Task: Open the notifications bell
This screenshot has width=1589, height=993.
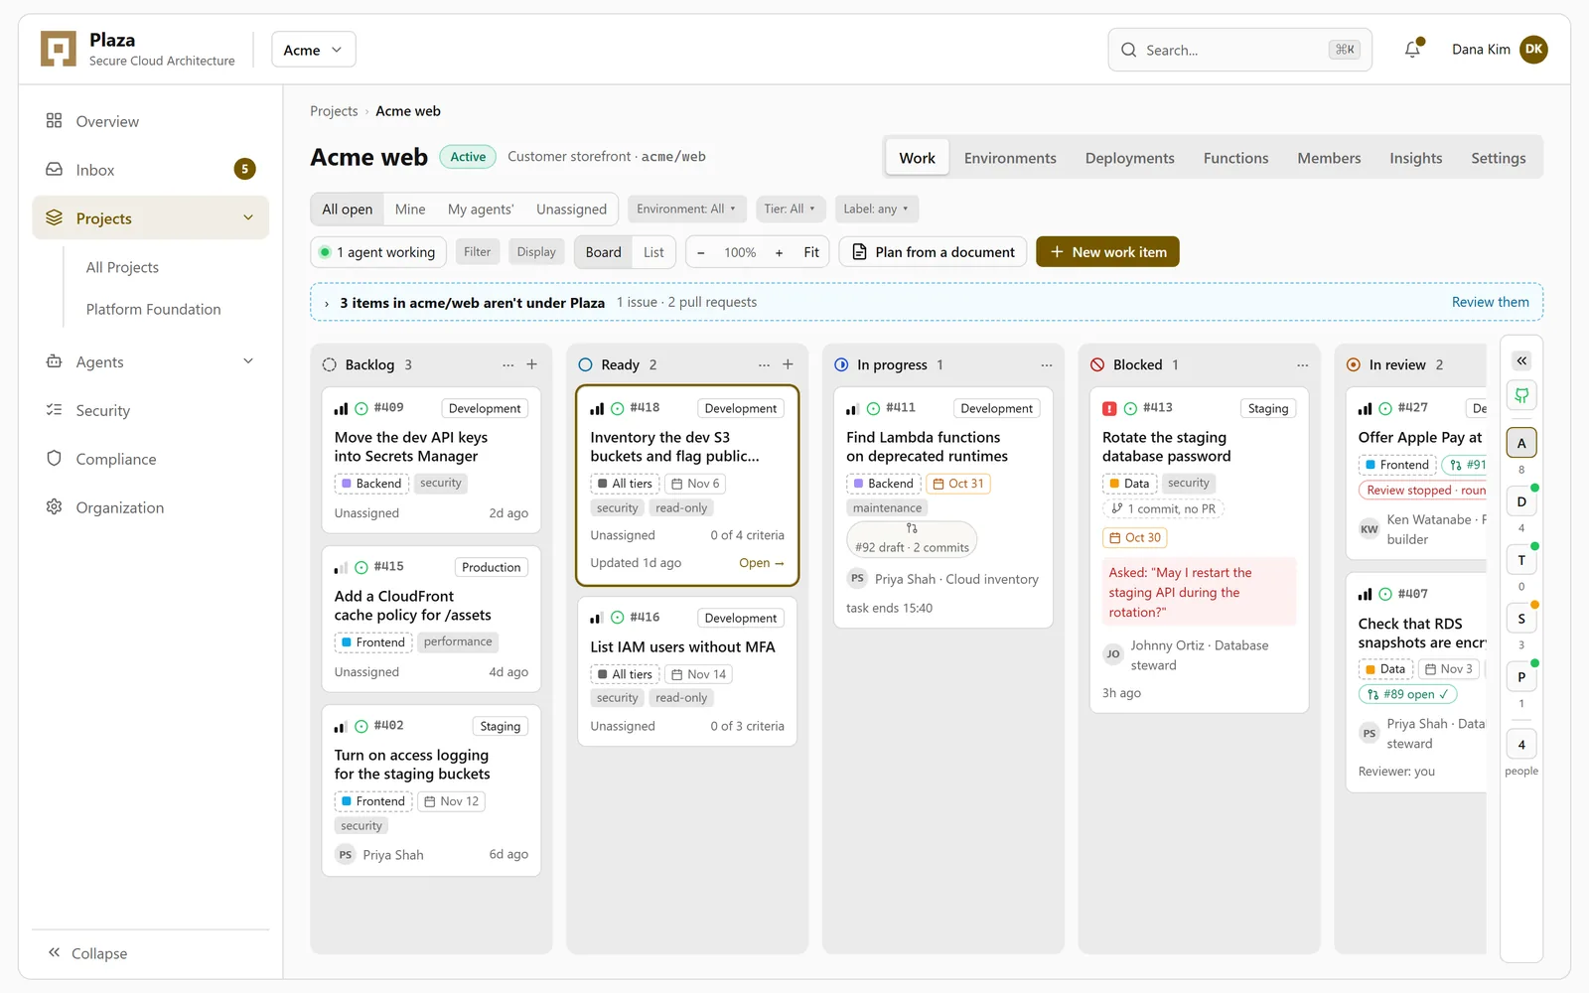Action: point(1412,50)
